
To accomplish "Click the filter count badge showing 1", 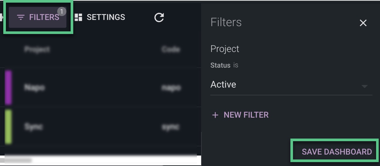I will pyautogui.click(x=61, y=11).
